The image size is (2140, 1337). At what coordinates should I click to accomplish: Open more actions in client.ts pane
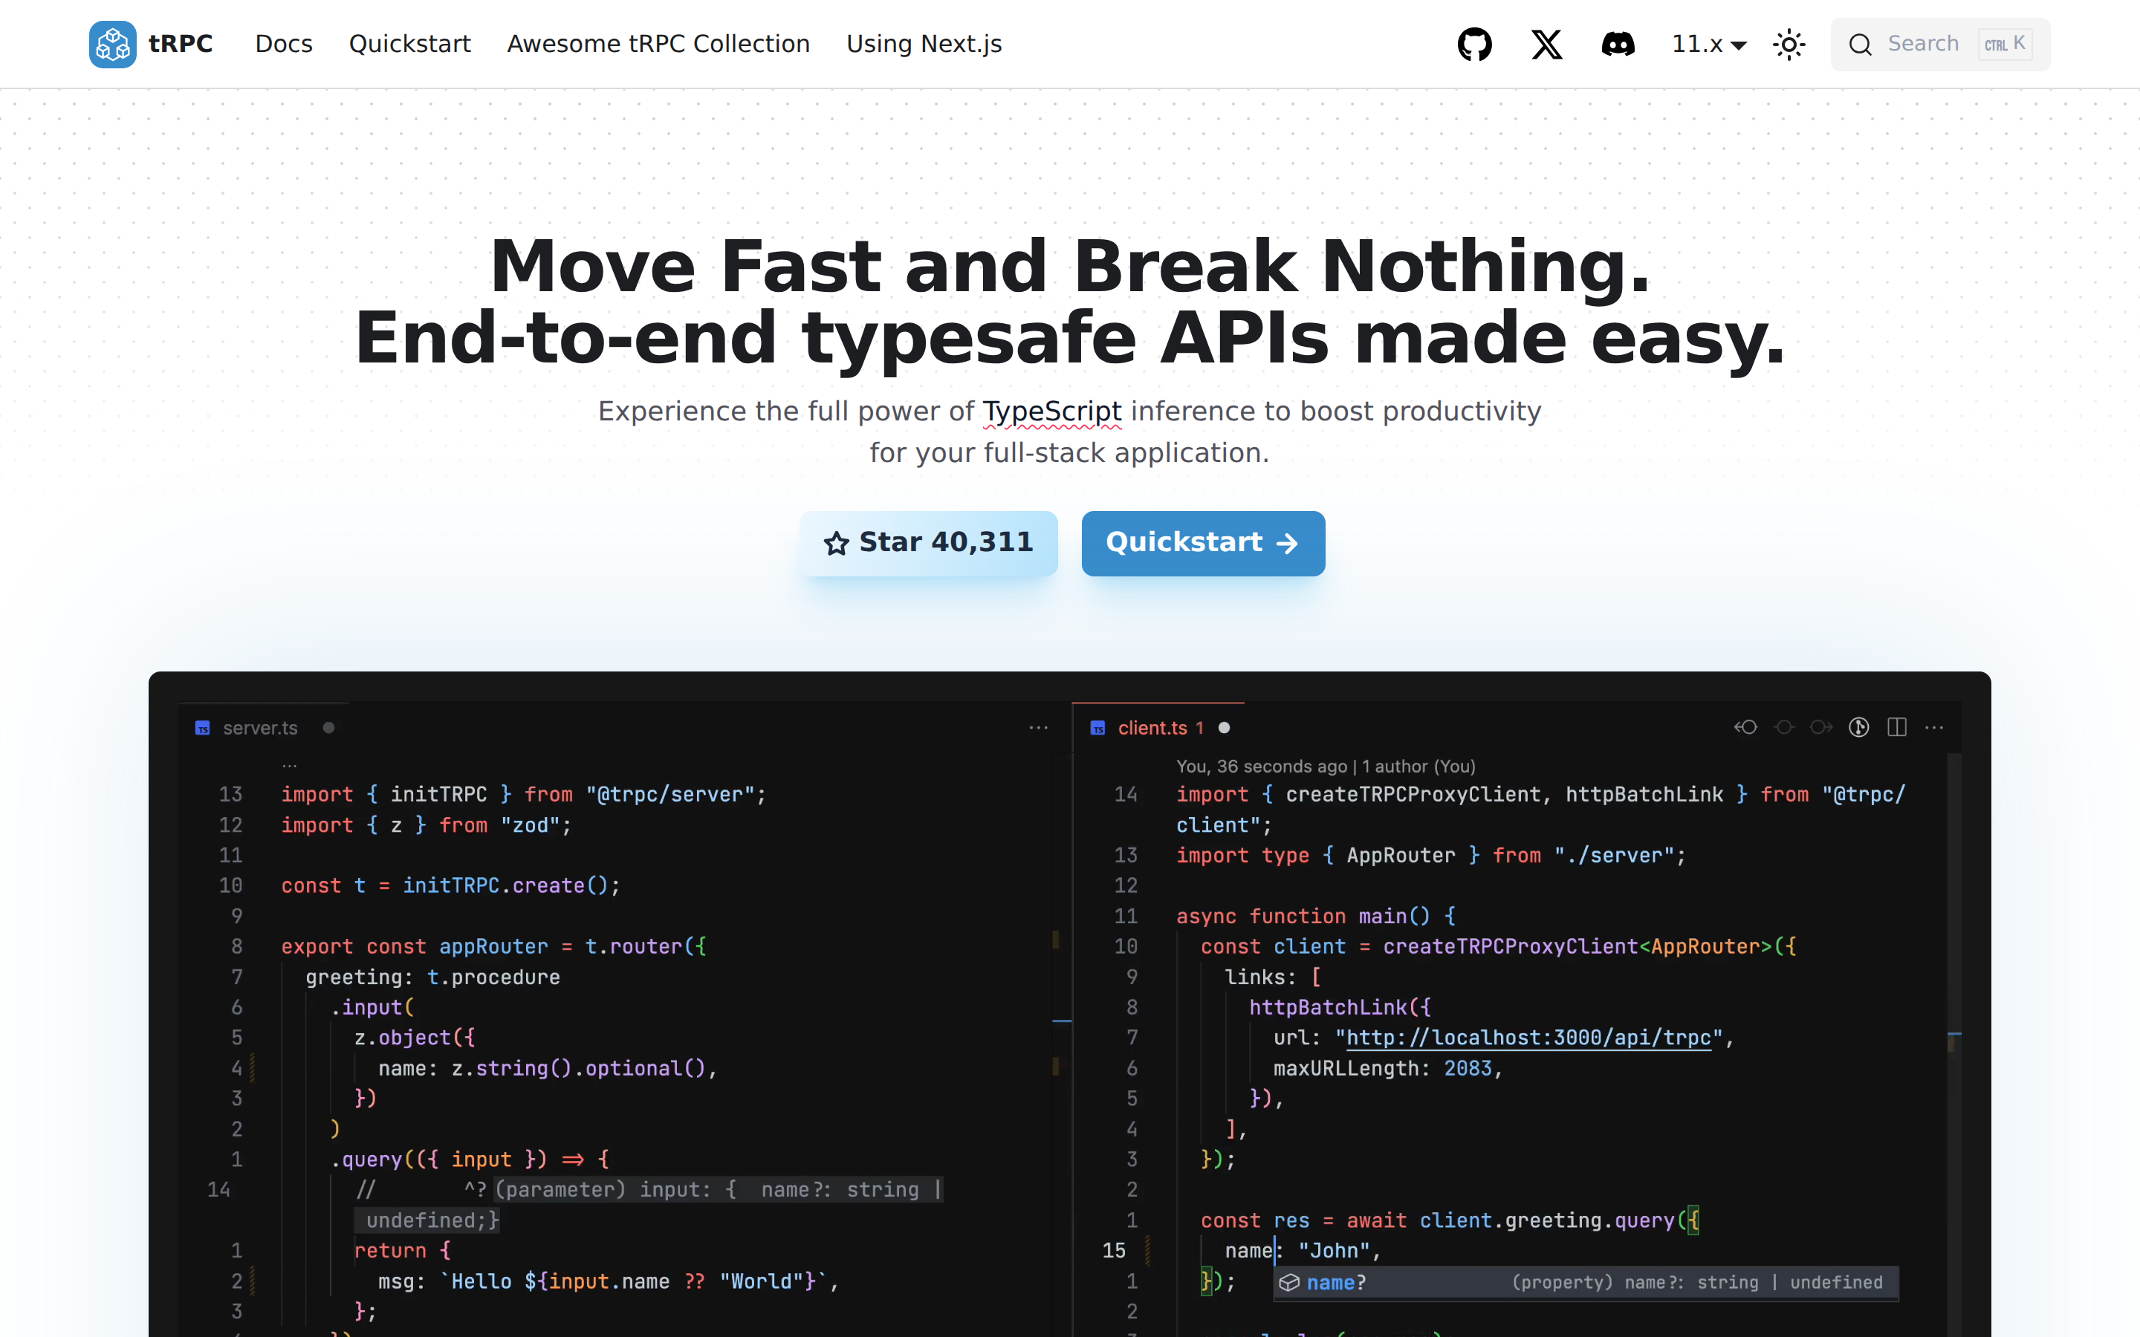coord(1934,728)
